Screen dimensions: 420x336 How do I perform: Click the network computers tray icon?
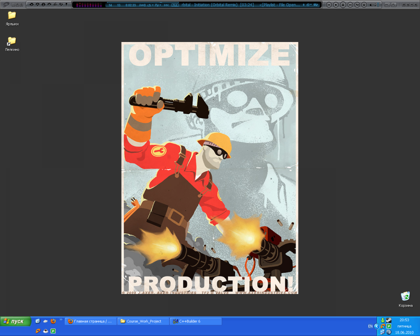point(383,332)
